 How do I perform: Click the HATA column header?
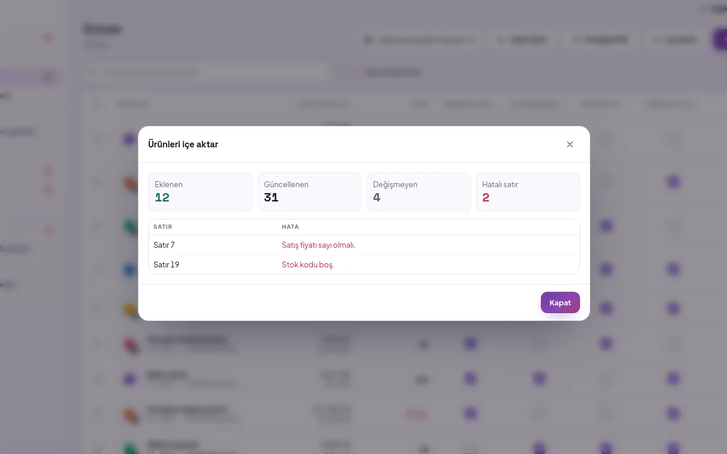point(290,227)
